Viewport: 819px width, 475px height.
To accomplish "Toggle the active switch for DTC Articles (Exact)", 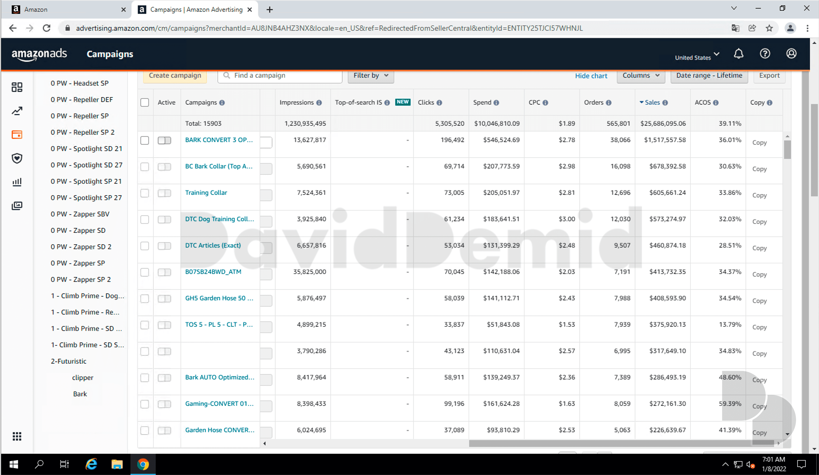I will click(164, 246).
